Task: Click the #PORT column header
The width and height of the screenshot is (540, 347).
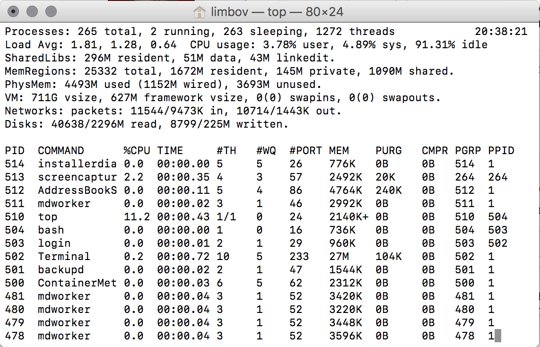Action: pos(305,151)
